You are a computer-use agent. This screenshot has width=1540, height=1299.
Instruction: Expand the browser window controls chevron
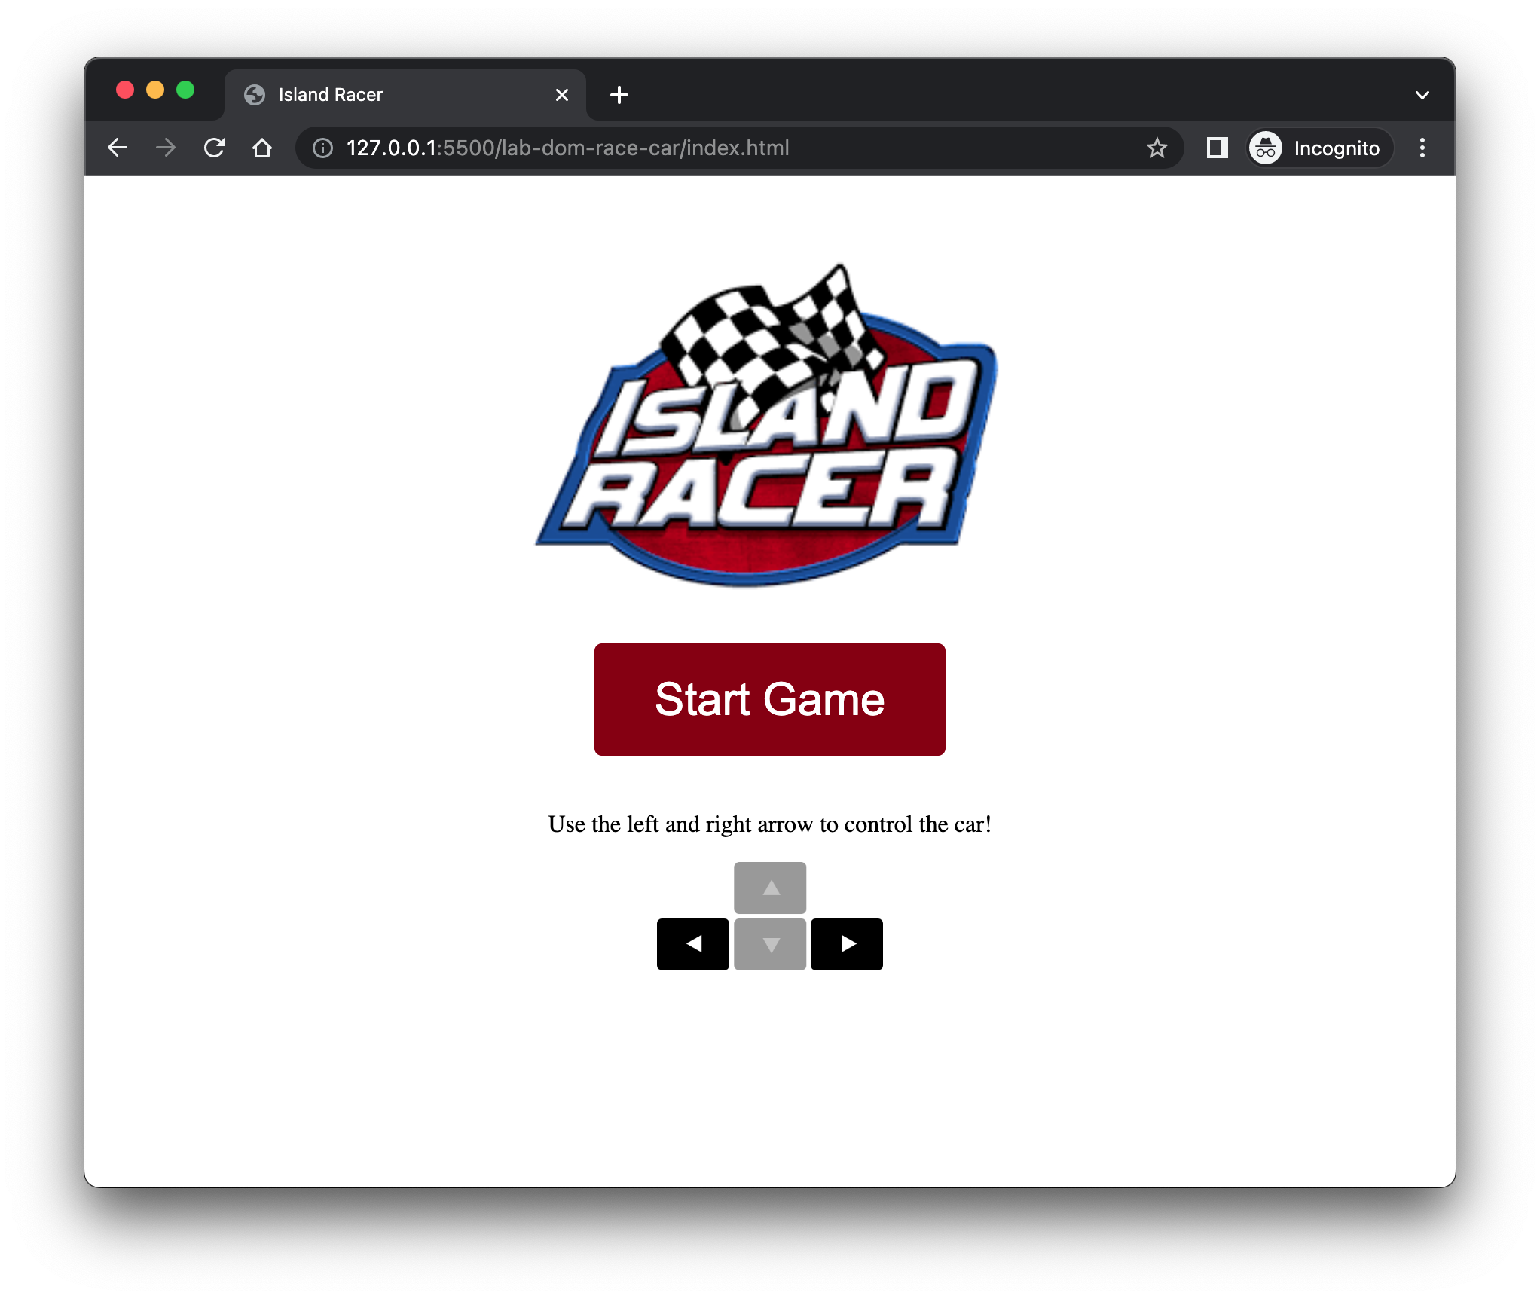tap(1422, 93)
